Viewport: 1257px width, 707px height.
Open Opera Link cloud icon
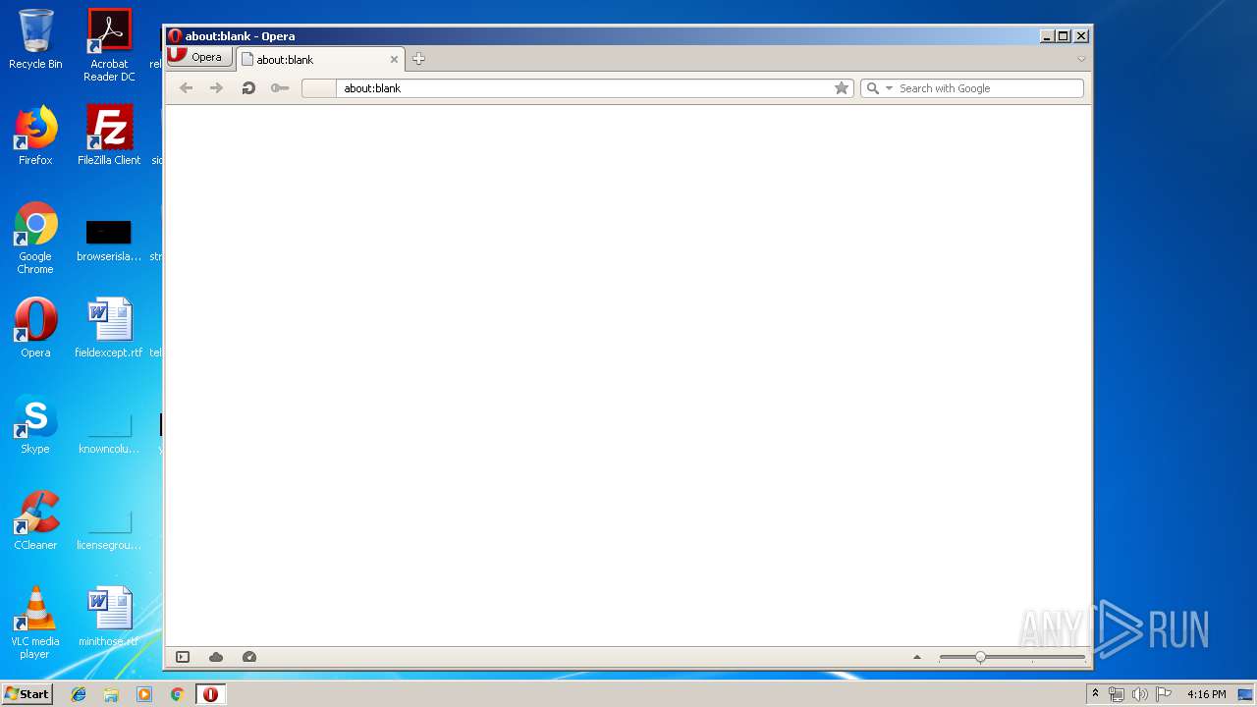(x=216, y=657)
